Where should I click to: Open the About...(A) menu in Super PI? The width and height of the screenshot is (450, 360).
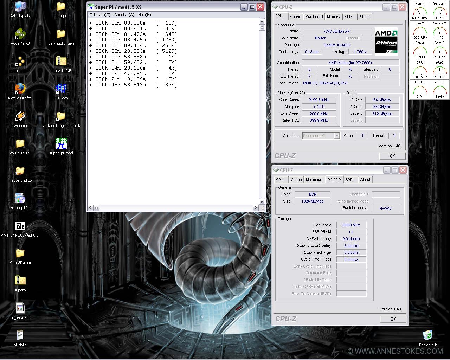(x=124, y=15)
